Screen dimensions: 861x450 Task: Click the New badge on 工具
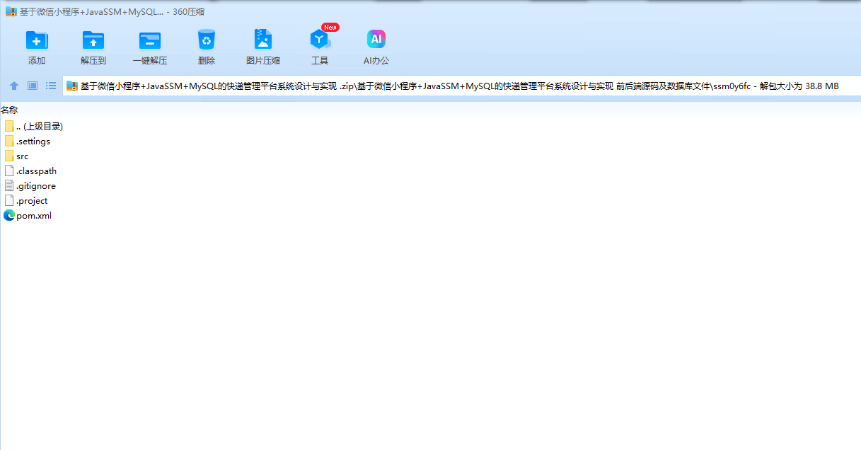[x=330, y=27]
